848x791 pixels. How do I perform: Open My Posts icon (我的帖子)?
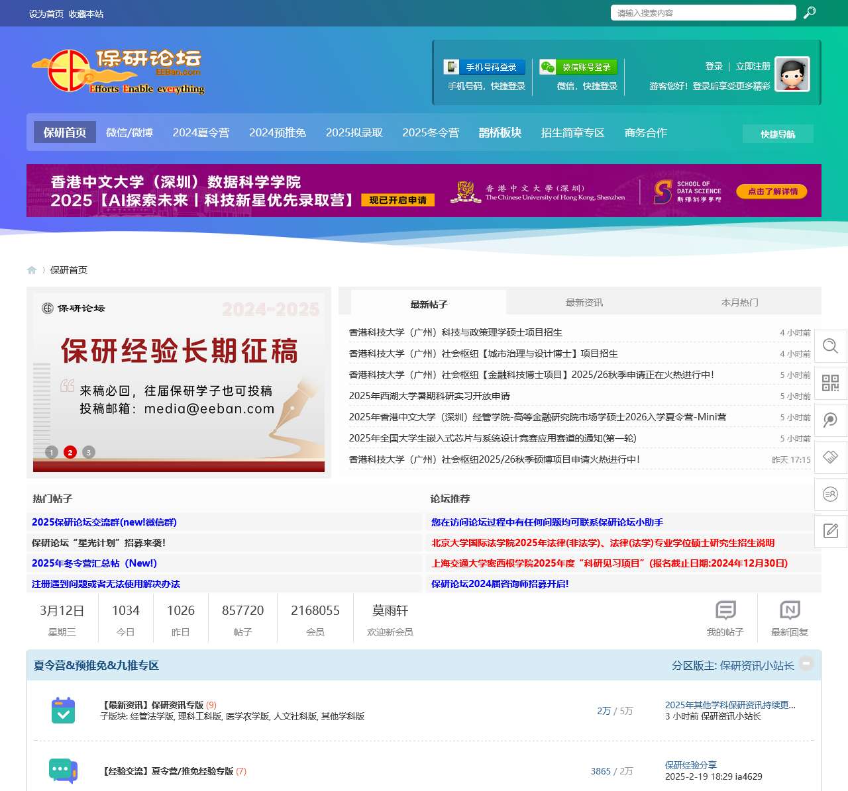pyautogui.click(x=725, y=610)
